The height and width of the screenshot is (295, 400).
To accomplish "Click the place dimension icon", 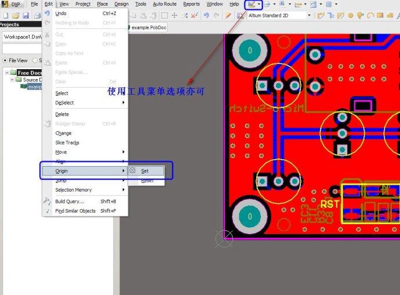I will point(298,4).
